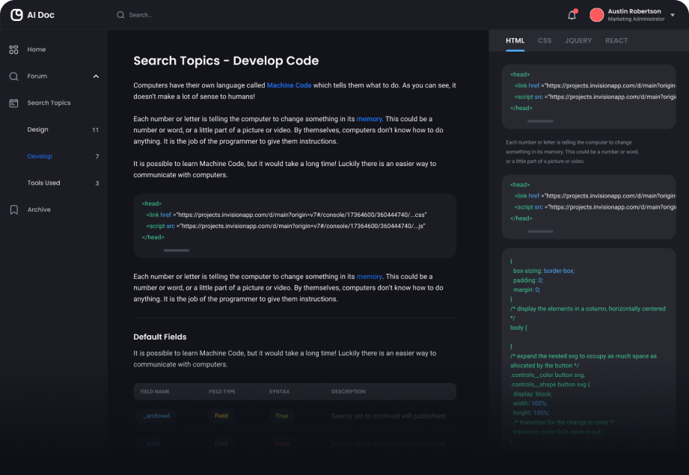Open the notifications bell
689x475 pixels.
tap(572, 15)
